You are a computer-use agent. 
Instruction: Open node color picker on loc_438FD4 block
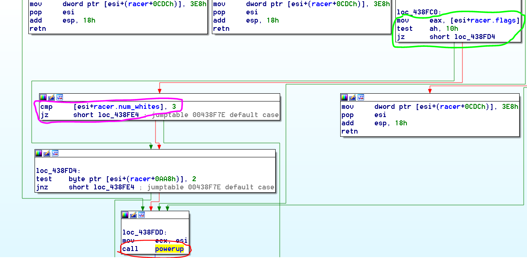pyautogui.click(x=39, y=153)
